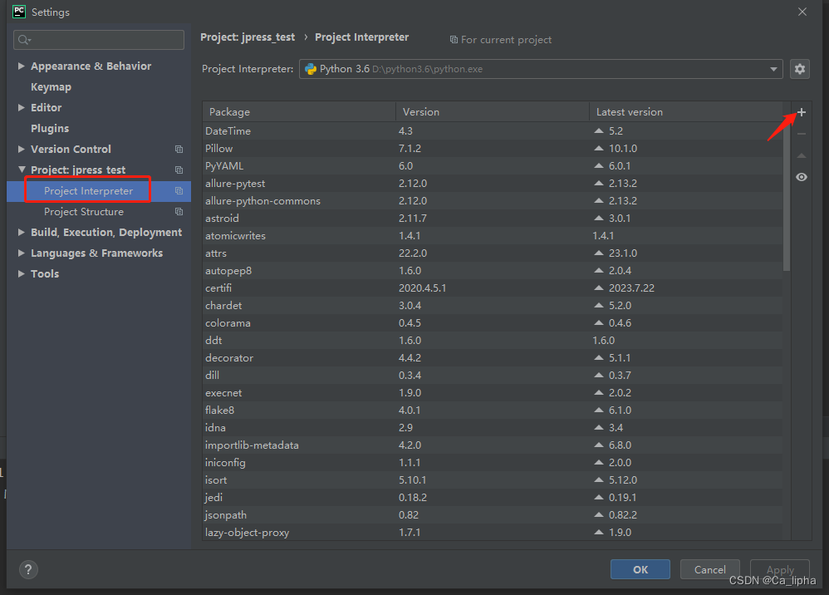Open the Project Interpreter dropdown
The width and height of the screenshot is (829, 595).
click(541, 69)
